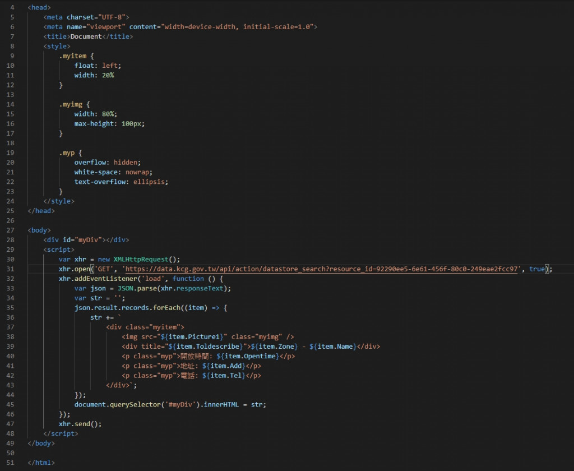Click the 'overflow: hidden;' declaration

[108, 162]
